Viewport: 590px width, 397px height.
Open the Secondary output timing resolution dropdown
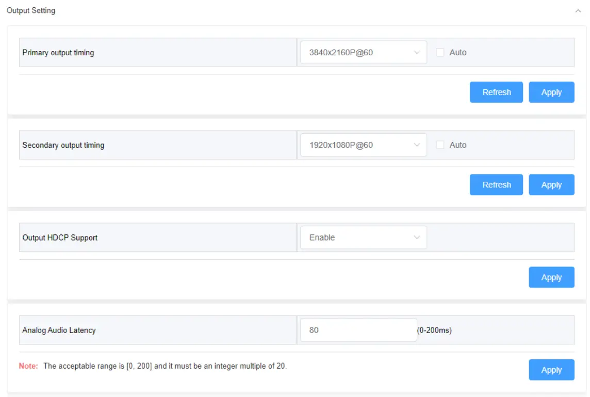point(364,145)
